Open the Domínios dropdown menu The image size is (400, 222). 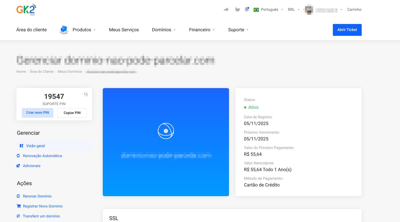163,30
